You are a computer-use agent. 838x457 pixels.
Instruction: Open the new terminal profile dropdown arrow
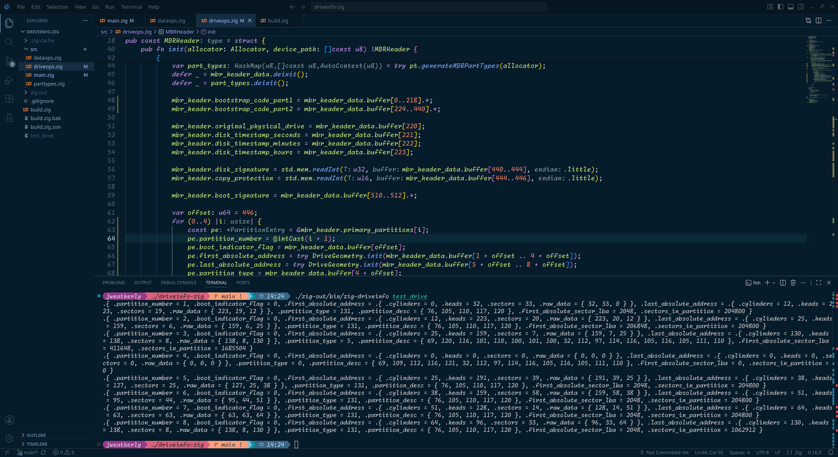(774, 282)
